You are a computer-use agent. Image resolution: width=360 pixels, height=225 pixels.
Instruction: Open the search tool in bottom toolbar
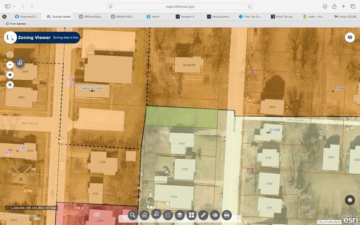(x=133, y=215)
